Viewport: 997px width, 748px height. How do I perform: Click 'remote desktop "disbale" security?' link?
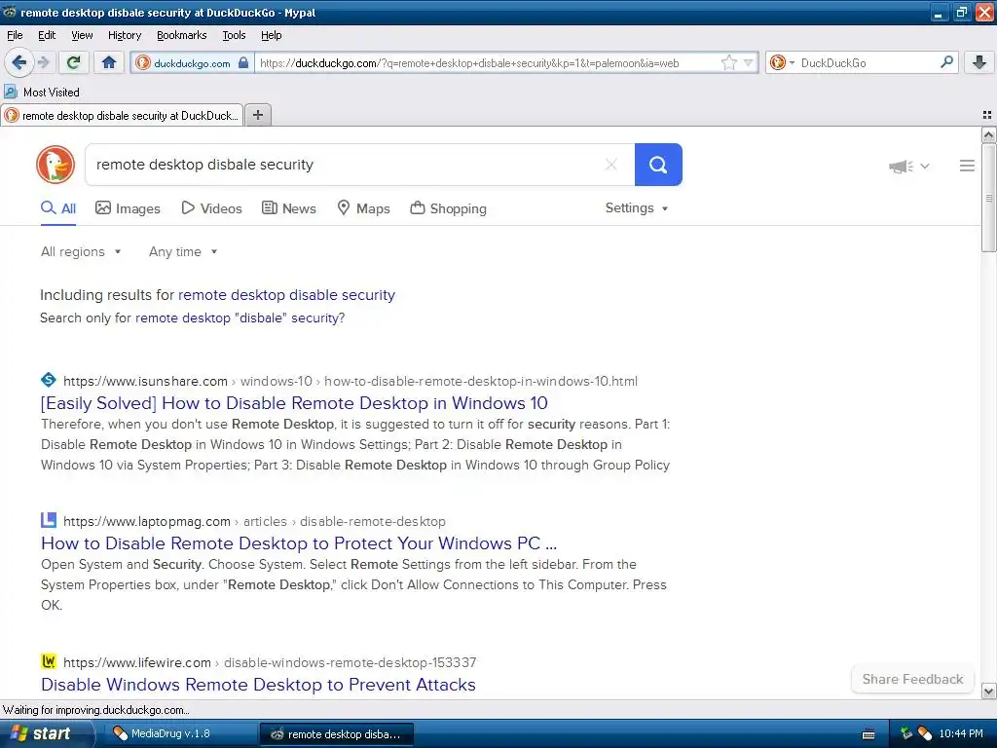[240, 318]
